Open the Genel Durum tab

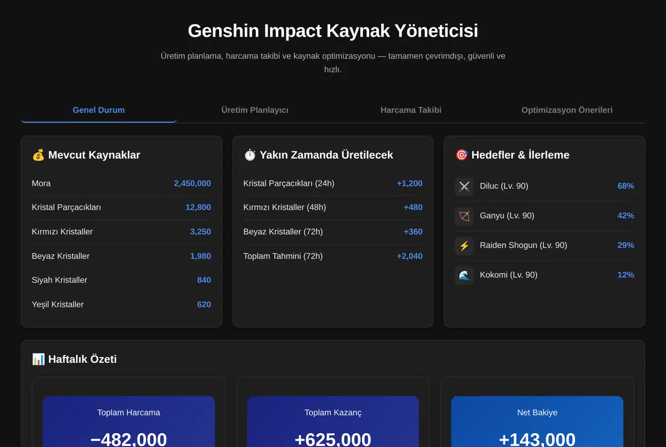tap(99, 110)
